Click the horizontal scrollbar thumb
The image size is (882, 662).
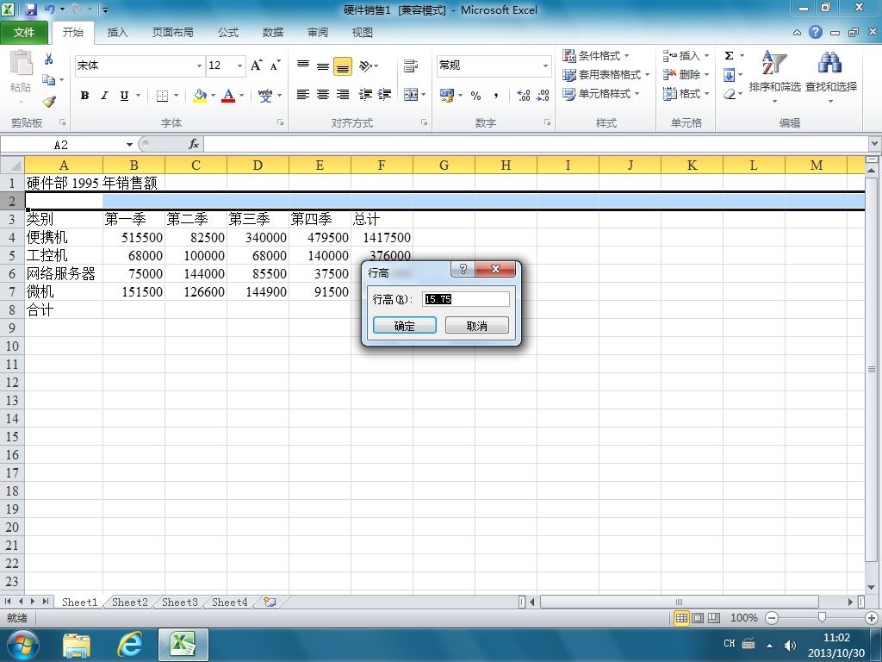point(679,602)
